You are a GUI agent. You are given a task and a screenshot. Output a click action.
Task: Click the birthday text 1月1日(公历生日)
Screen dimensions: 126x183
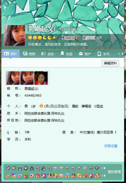[56, 106]
